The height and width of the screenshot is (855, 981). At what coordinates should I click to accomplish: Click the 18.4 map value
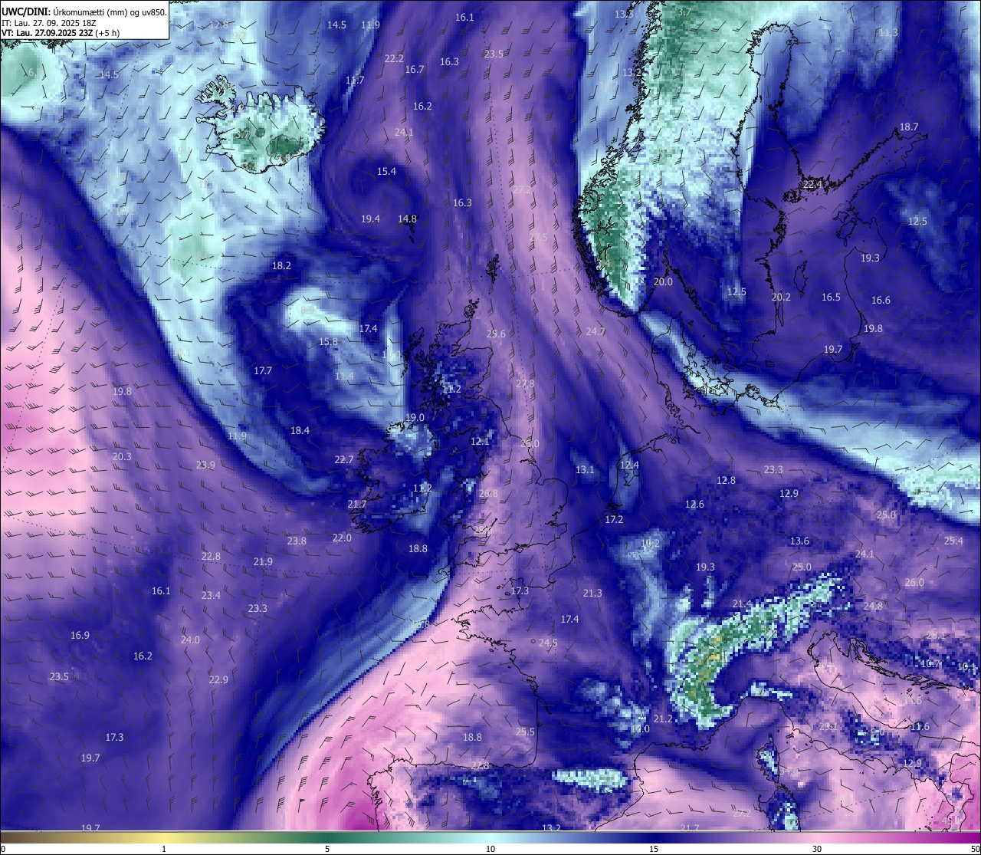(300, 431)
